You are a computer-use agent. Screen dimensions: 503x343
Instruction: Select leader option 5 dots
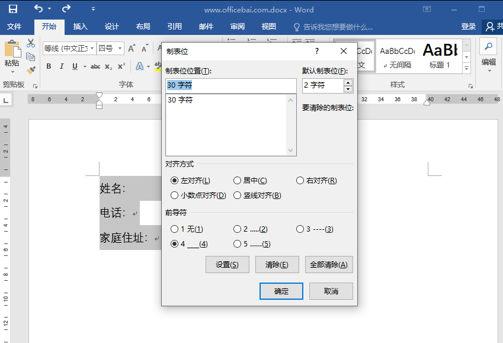coord(237,244)
